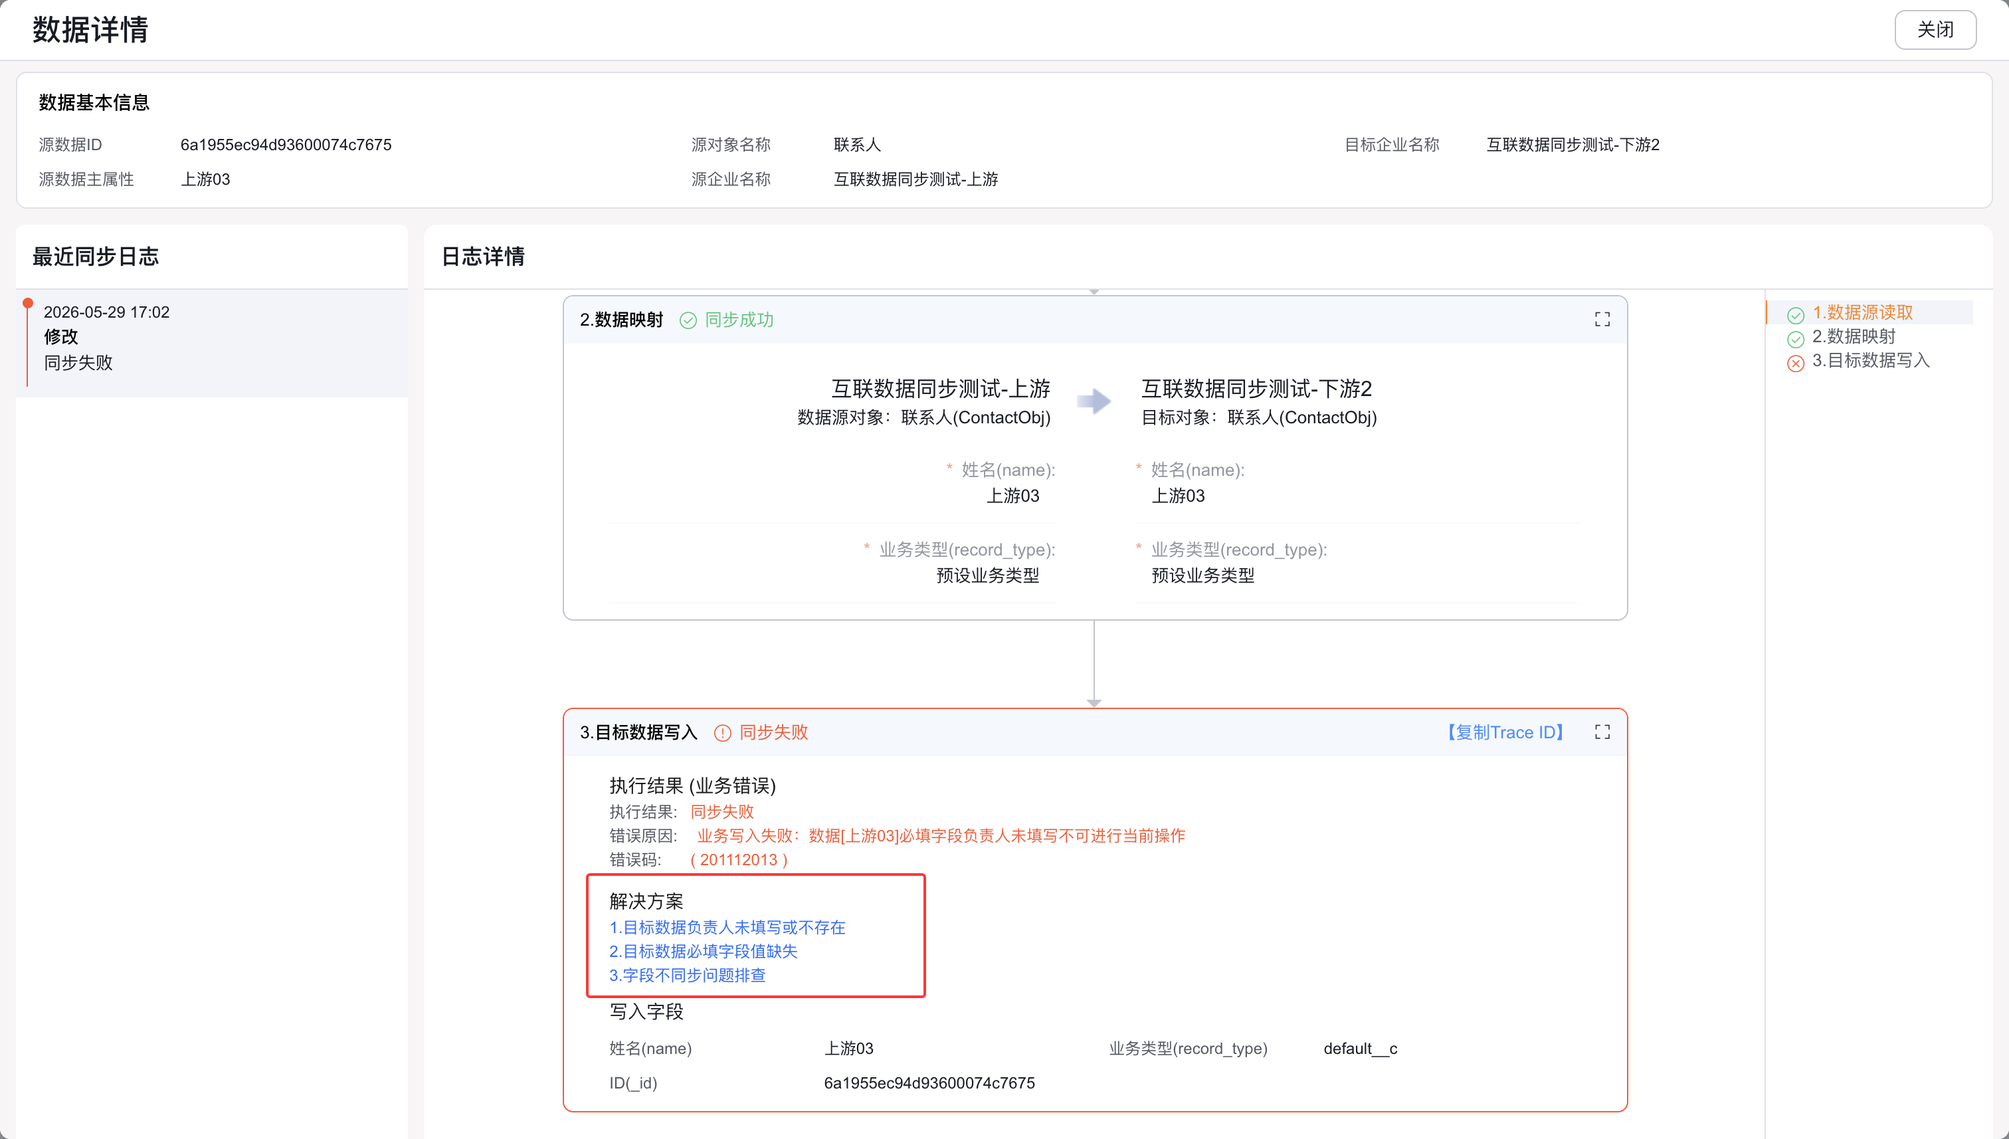
Task: Click the default__c record type value
Action: [x=1360, y=1048]
